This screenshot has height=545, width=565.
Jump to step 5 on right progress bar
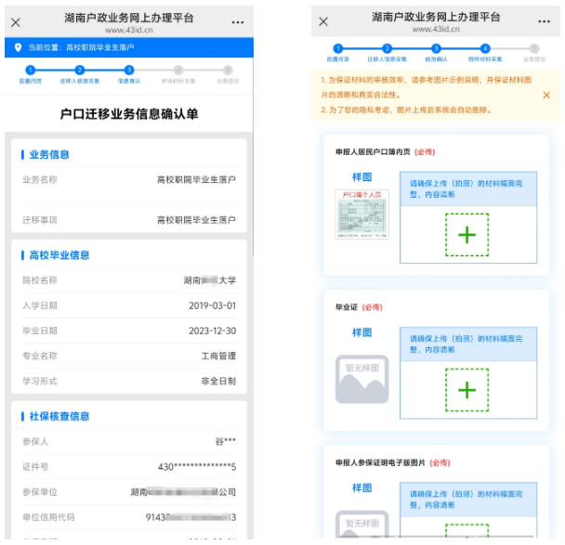pos(534,48)
